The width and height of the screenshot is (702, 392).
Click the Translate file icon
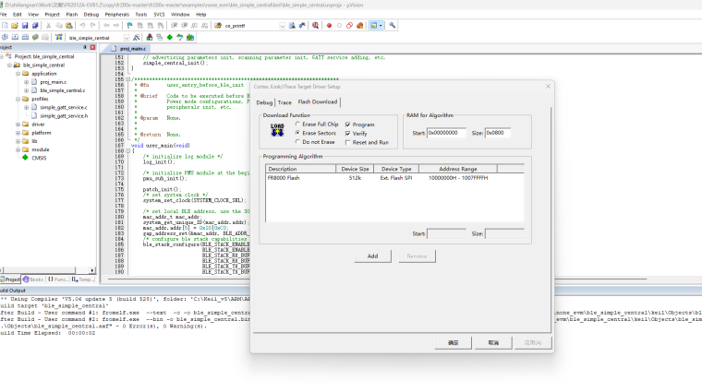[x=5, y=38]
